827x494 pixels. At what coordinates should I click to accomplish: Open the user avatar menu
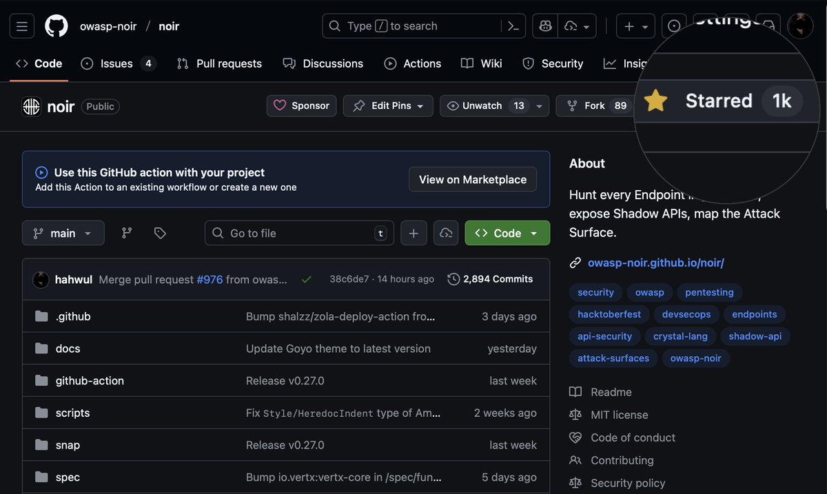coord(800,26)
